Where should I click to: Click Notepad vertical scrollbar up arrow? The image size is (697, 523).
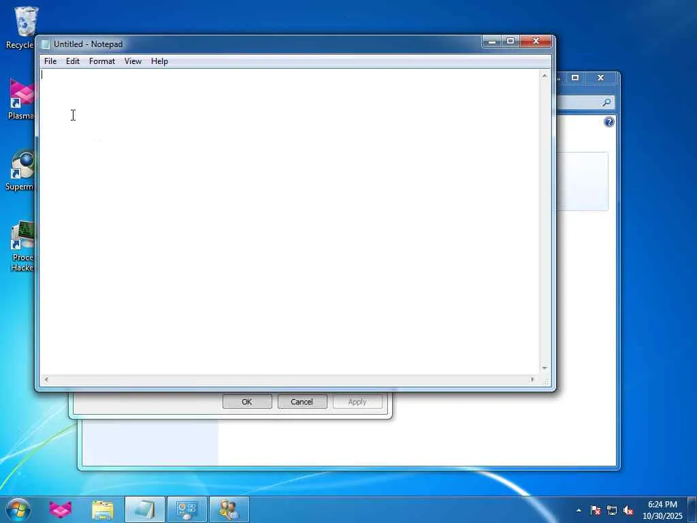tap(544, 76)
